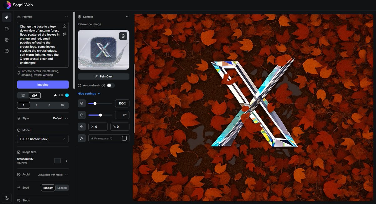The image size is (376, 204).
Task: Set image count to 8
Action: click(49, 105)
